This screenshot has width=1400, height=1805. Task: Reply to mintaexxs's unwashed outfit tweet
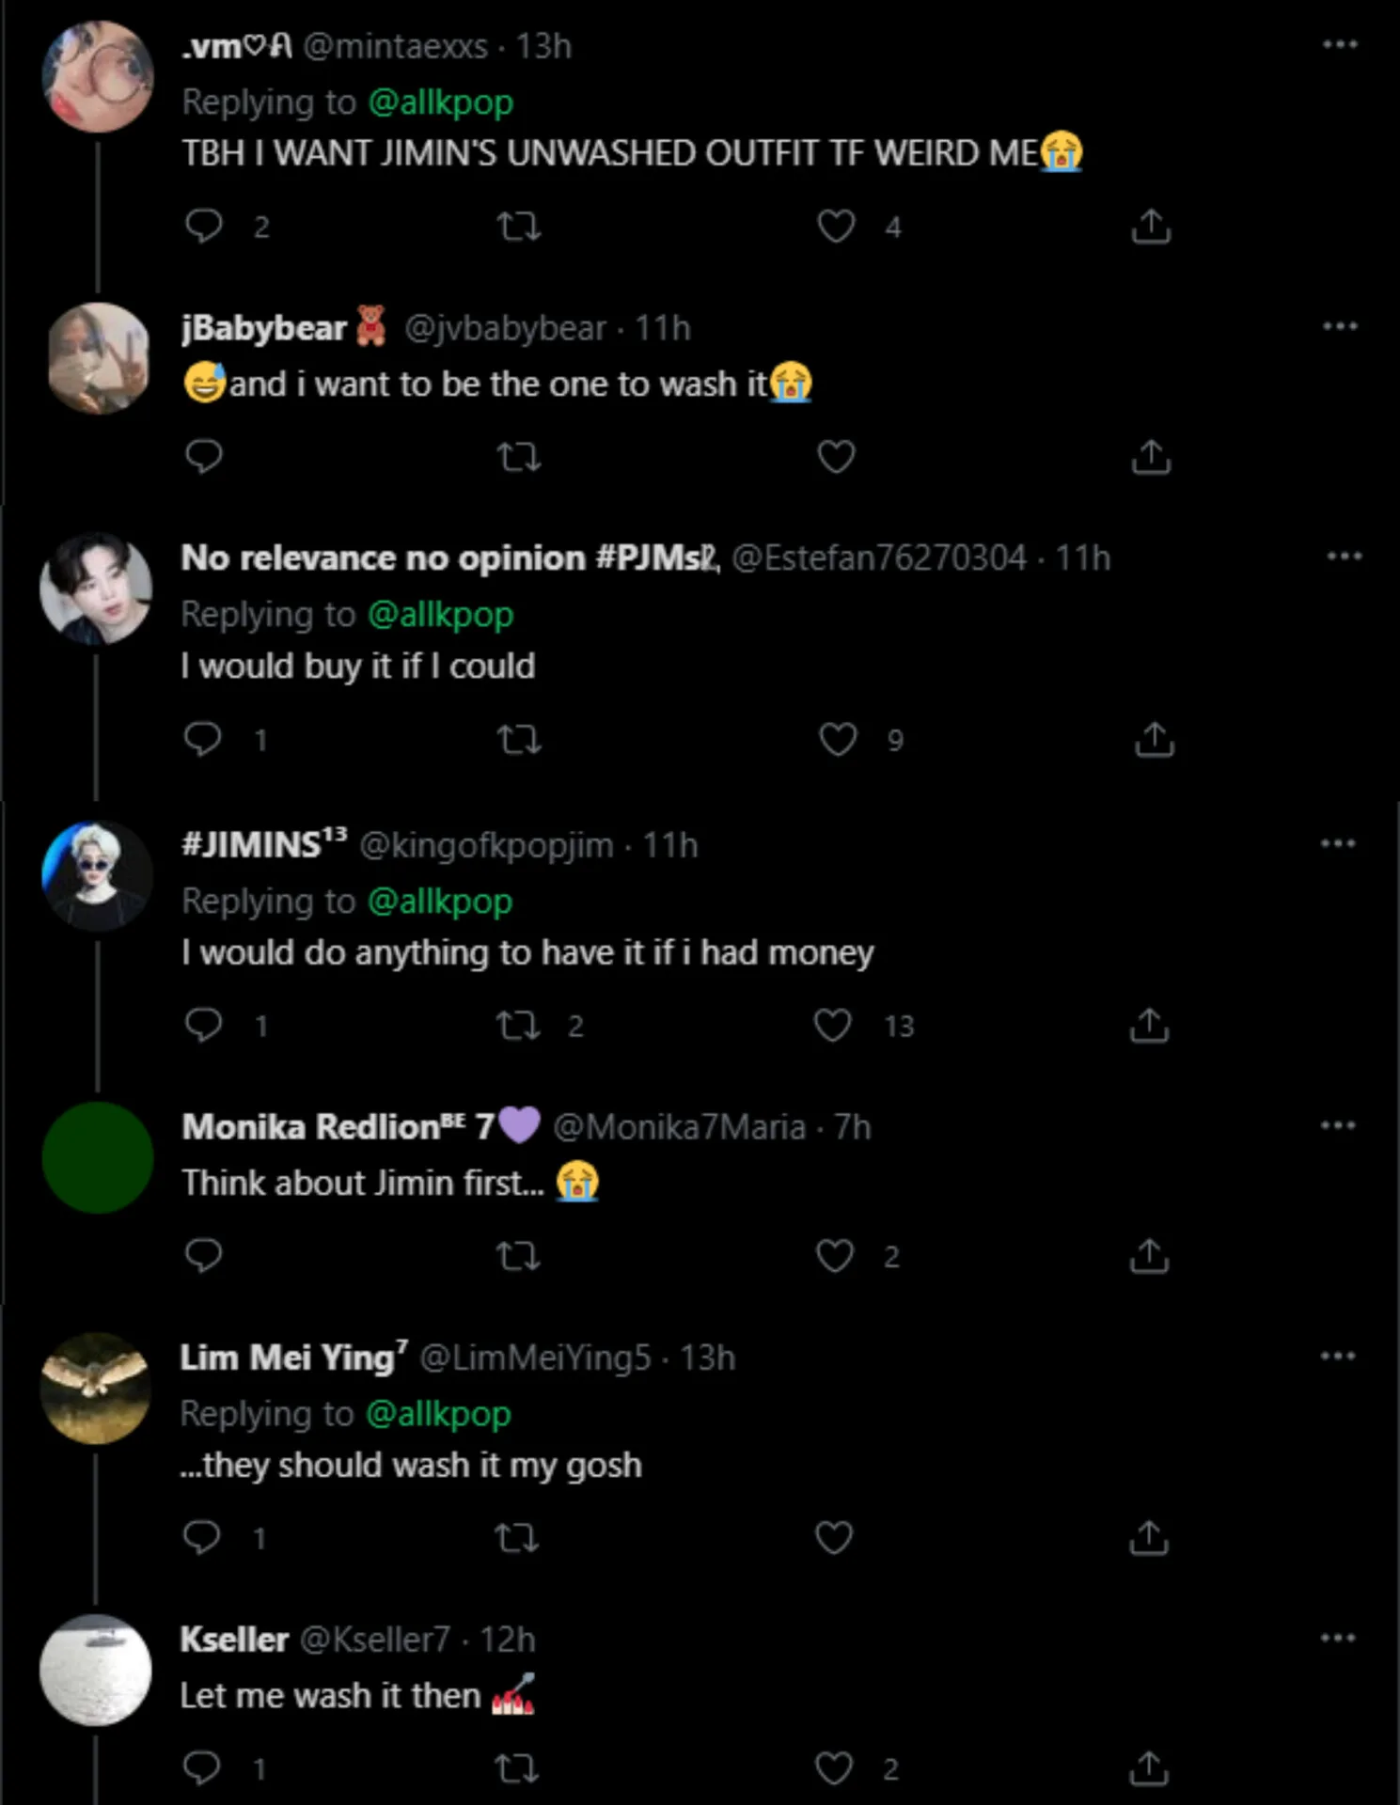tap(203, 226)
